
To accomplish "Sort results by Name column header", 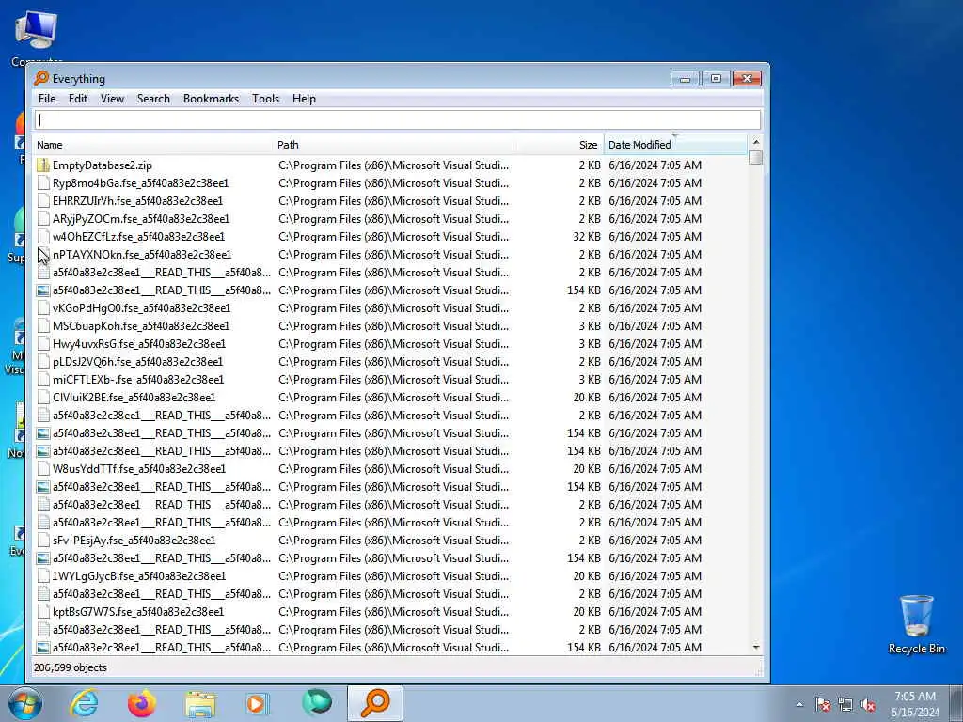I will point(152,145).
